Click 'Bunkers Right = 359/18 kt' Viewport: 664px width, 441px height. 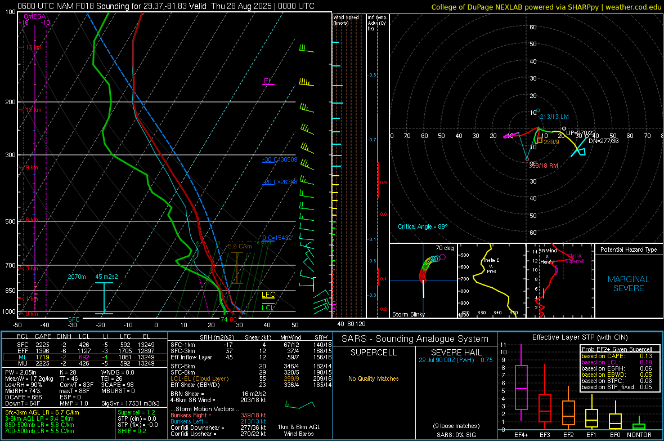click(x=218, y=415)
